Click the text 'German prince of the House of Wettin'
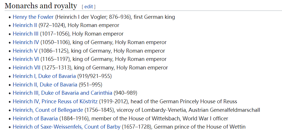 [200, 127]
